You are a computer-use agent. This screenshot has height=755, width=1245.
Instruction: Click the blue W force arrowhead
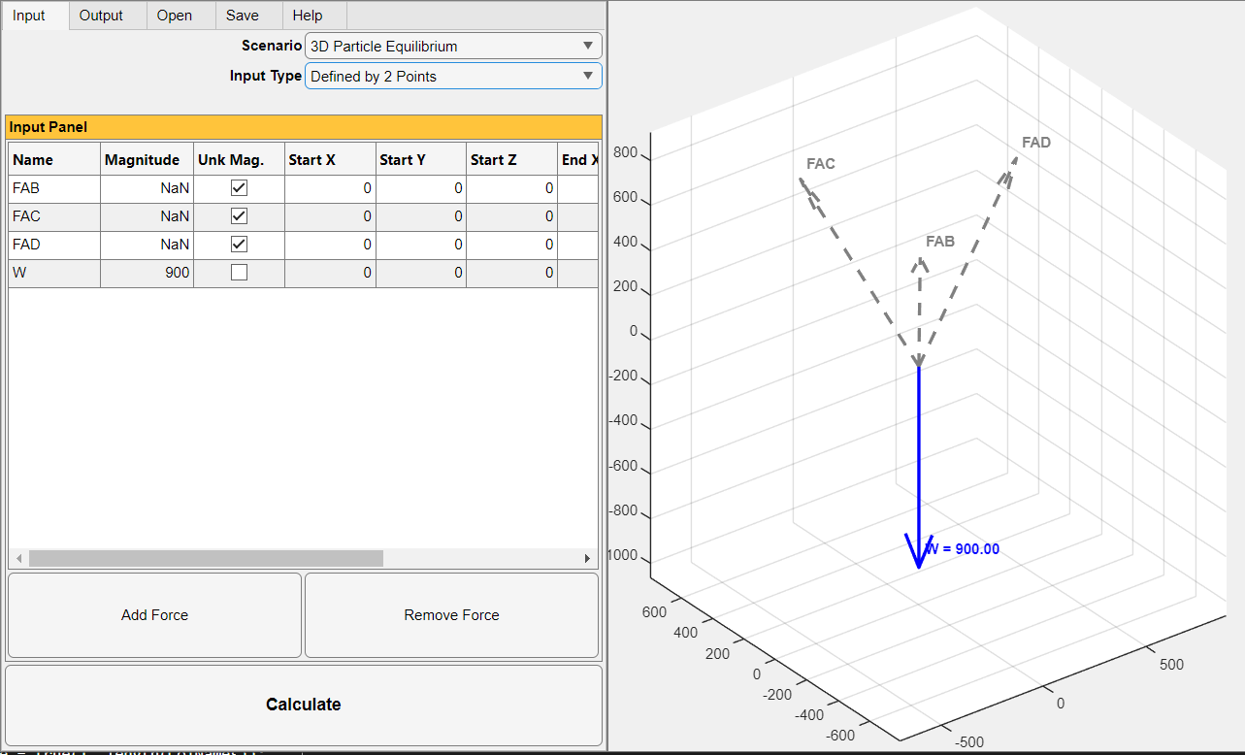click(x=917, y=551)
